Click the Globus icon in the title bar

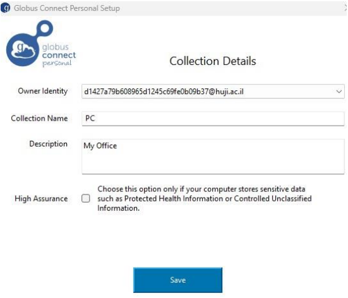coord(5,8)
